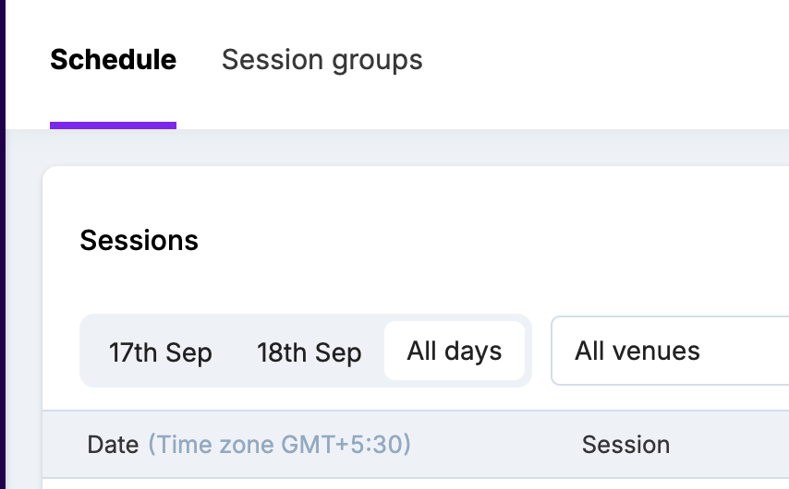Open the Schedule tab

(113, 60)
